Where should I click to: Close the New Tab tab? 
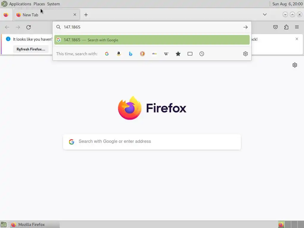pos(75,15)
